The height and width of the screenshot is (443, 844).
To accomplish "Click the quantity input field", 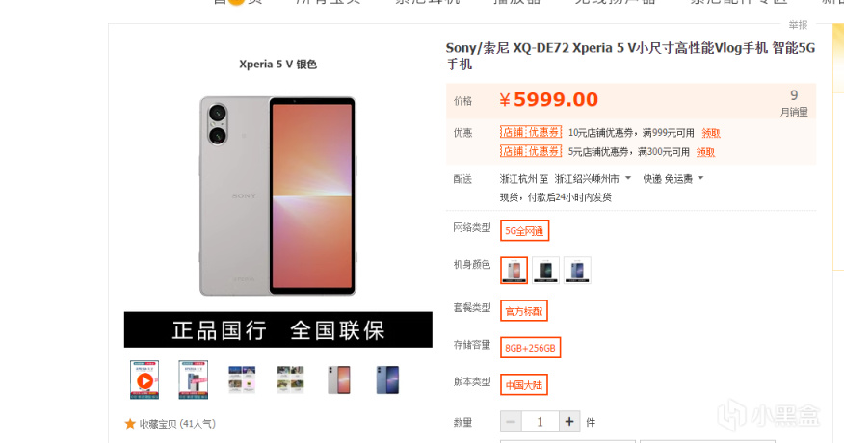I will (541, 422).
